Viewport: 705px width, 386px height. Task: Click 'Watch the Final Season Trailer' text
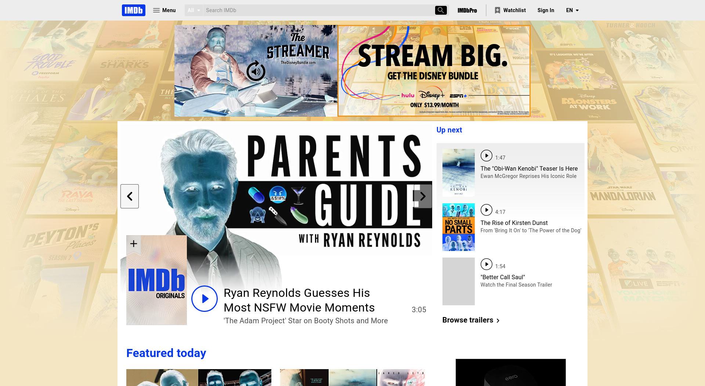click(x=516, y=285)
